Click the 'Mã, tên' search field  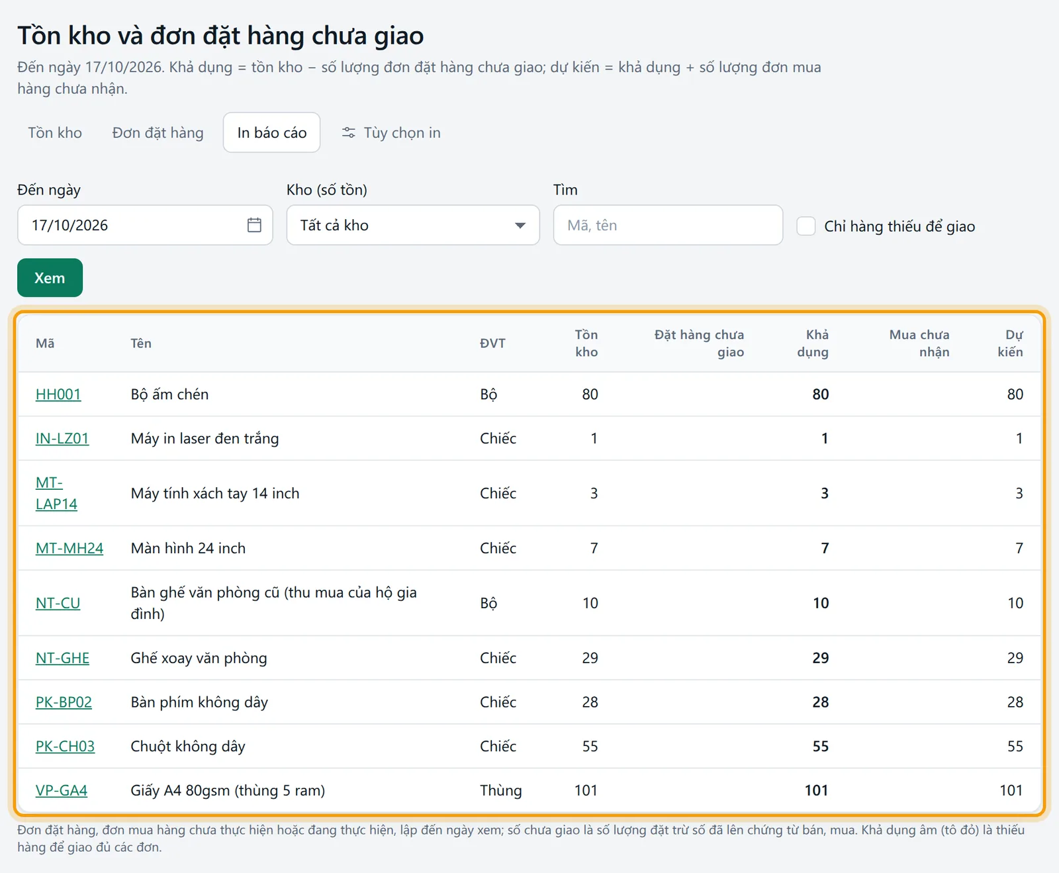pos(668,225)
